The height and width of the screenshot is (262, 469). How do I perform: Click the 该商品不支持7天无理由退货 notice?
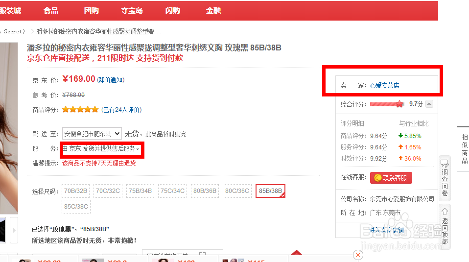[x=99, y=163]
